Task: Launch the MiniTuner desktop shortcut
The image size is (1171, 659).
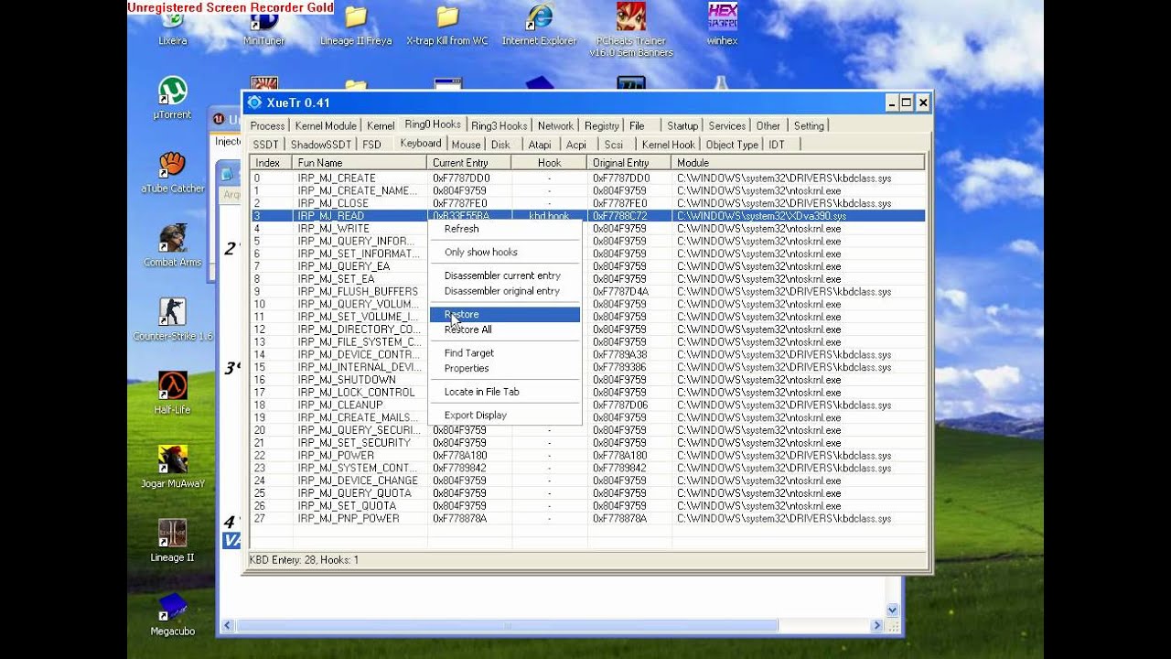Action: point(263,26)
